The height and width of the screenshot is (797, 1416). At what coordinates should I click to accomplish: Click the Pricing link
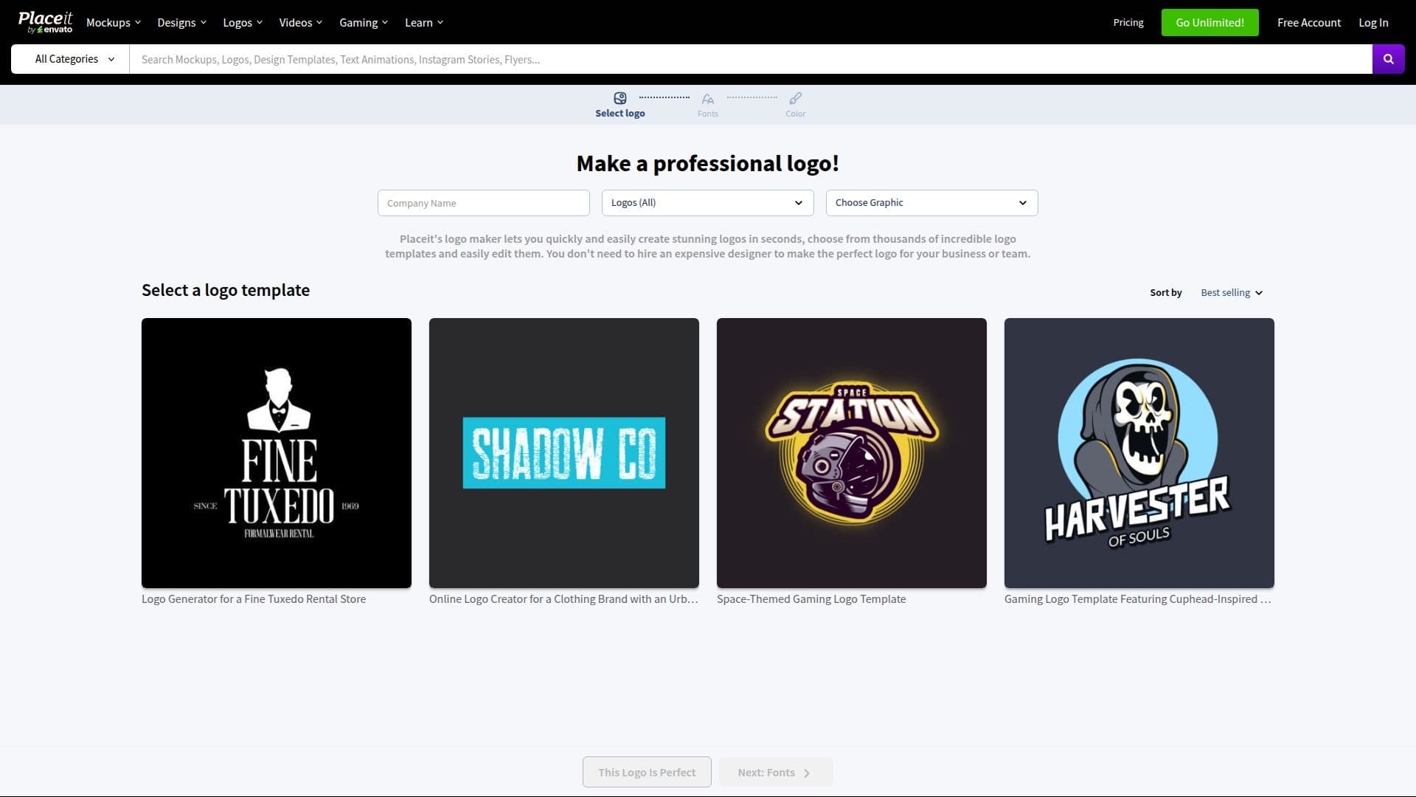[1128, 22]
